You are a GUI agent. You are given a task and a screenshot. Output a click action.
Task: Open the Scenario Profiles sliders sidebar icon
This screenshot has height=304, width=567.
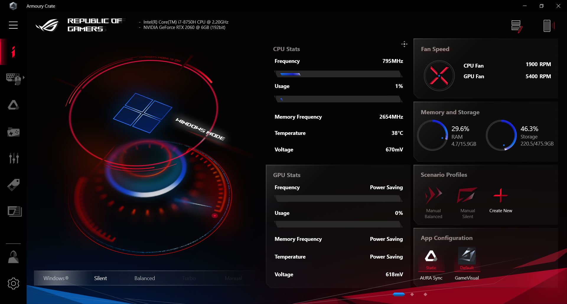click(14, 158)
